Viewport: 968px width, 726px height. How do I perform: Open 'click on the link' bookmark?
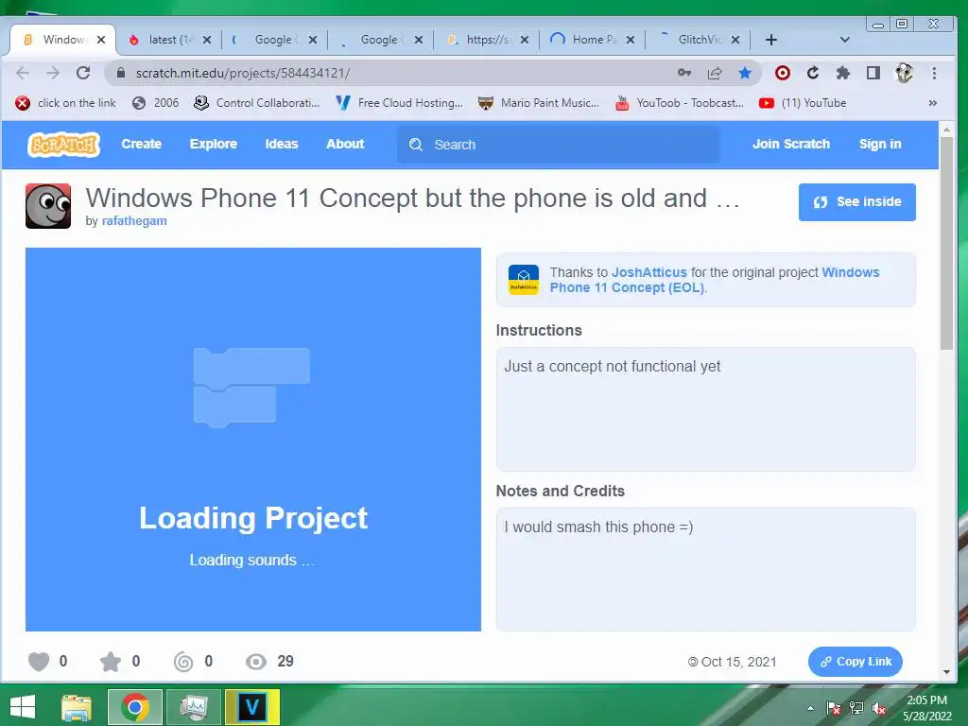pyautogui.click(x=65, y=103)
